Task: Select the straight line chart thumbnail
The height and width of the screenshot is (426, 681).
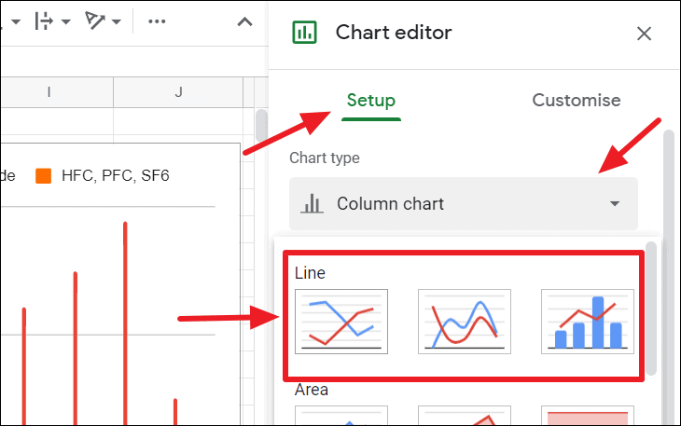Action: (x=341, y=322)
